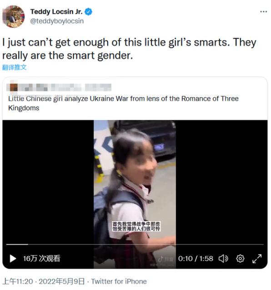Open video settings gear icon

click(240, 258)
